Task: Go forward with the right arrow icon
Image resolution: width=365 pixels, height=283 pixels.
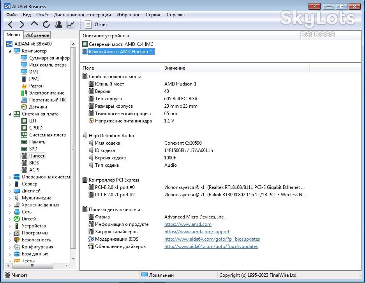Action: point(22,24)
